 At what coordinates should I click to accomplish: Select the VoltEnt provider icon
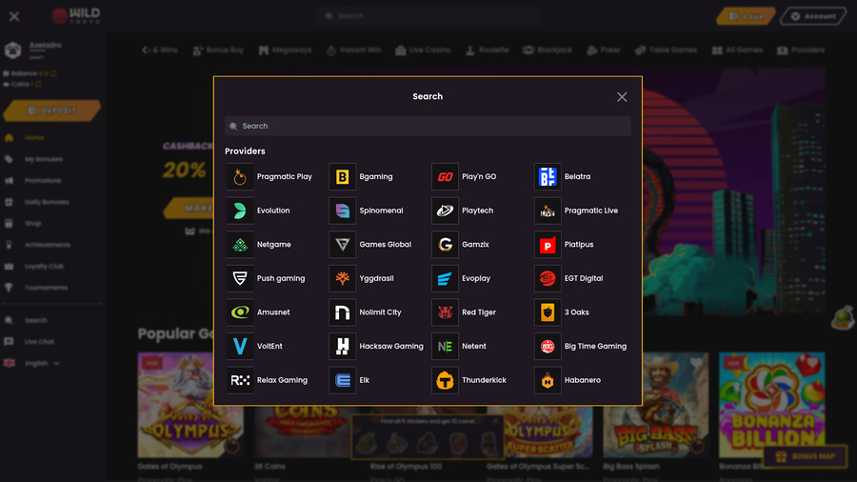pyautogui.click(x=240, y=346)
